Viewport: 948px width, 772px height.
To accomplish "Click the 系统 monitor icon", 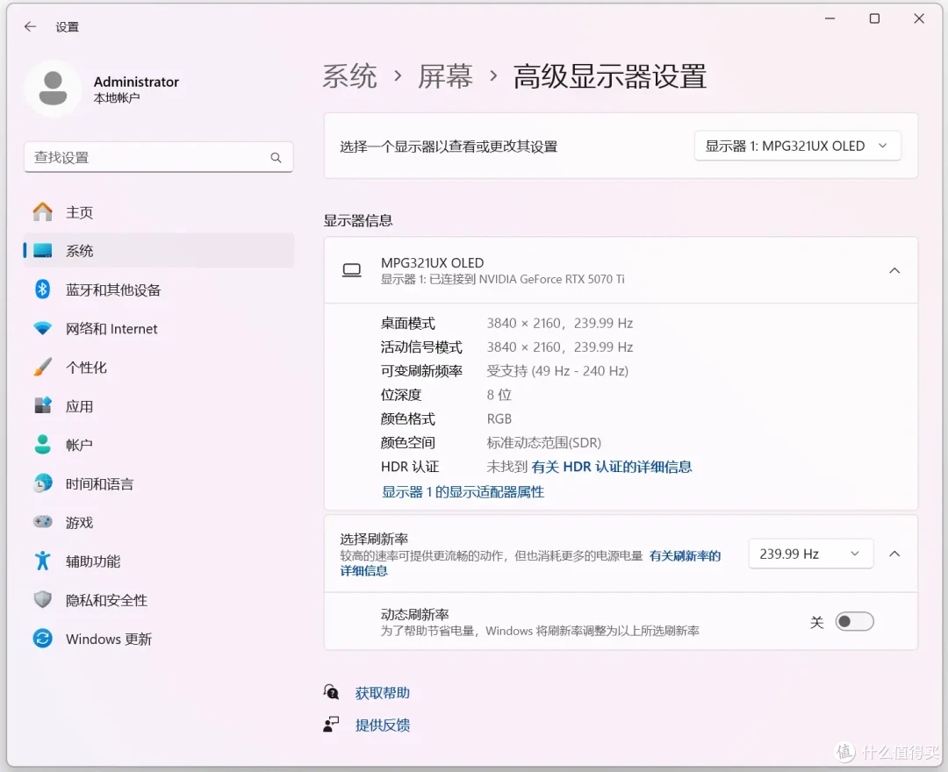I will (42, 251).
